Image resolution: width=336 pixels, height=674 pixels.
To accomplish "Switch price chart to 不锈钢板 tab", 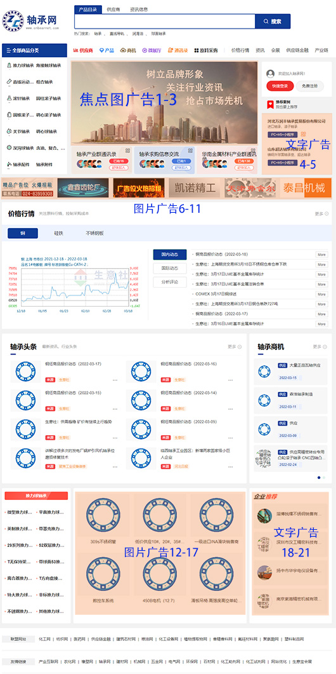I will click(x=95, y=233).
